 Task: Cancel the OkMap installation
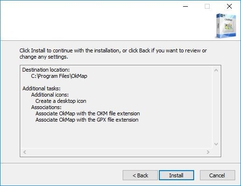(x=217, y=175)
